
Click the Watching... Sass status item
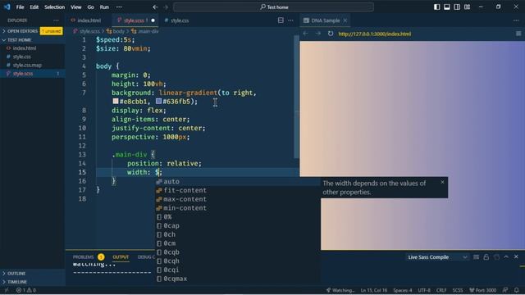(x=340, y=290)
